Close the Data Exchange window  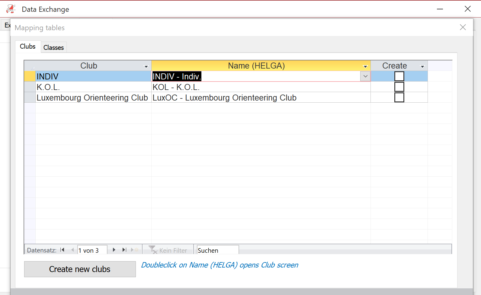[467, 9]
